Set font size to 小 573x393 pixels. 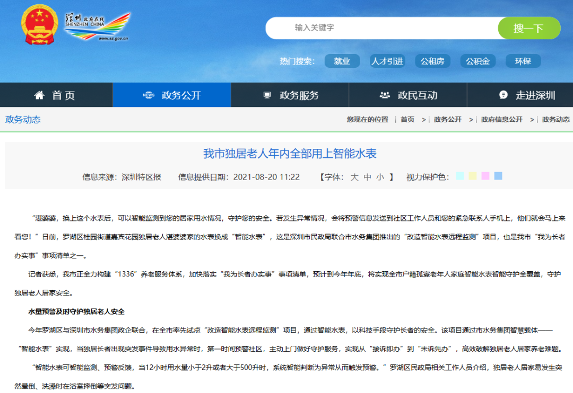pyautogui.click(x=380, y=177)
